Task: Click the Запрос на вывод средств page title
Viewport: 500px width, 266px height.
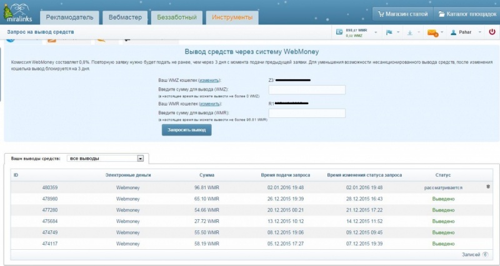Action: pyautogui.click(x=41, y=32)
